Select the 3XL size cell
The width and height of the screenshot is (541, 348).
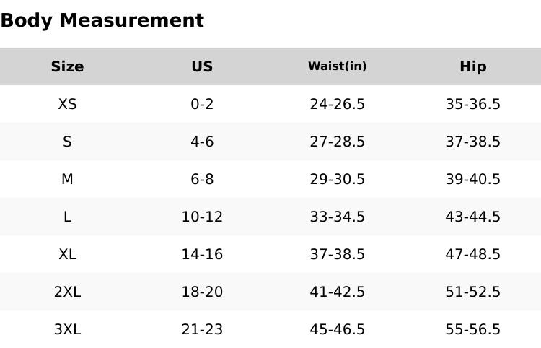coord(67,329)
